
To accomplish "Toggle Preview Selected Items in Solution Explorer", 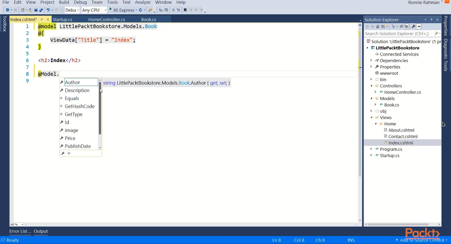I will click(419, 27).
